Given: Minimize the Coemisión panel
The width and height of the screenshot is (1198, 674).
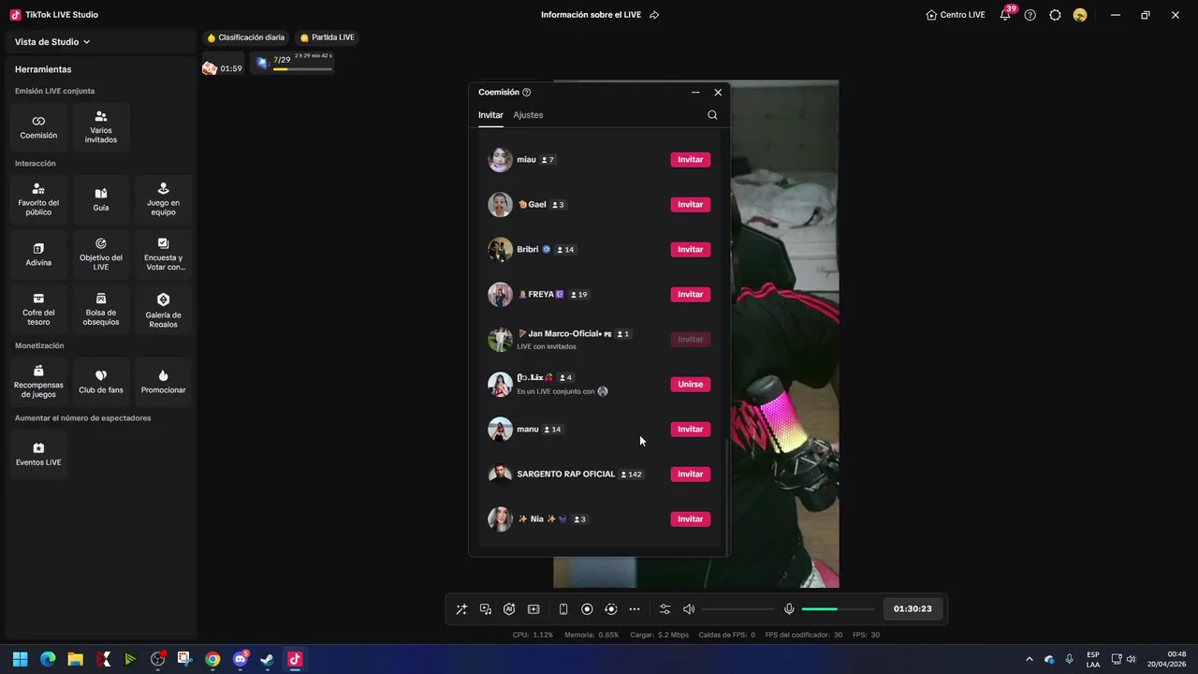Looking at the screenshot, I should point(695,93).
